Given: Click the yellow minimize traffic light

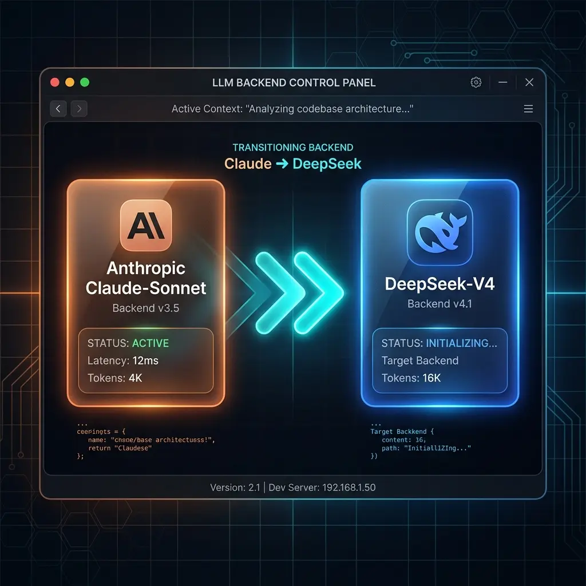Looking at the screenshot, I should [x=70, y=82].
